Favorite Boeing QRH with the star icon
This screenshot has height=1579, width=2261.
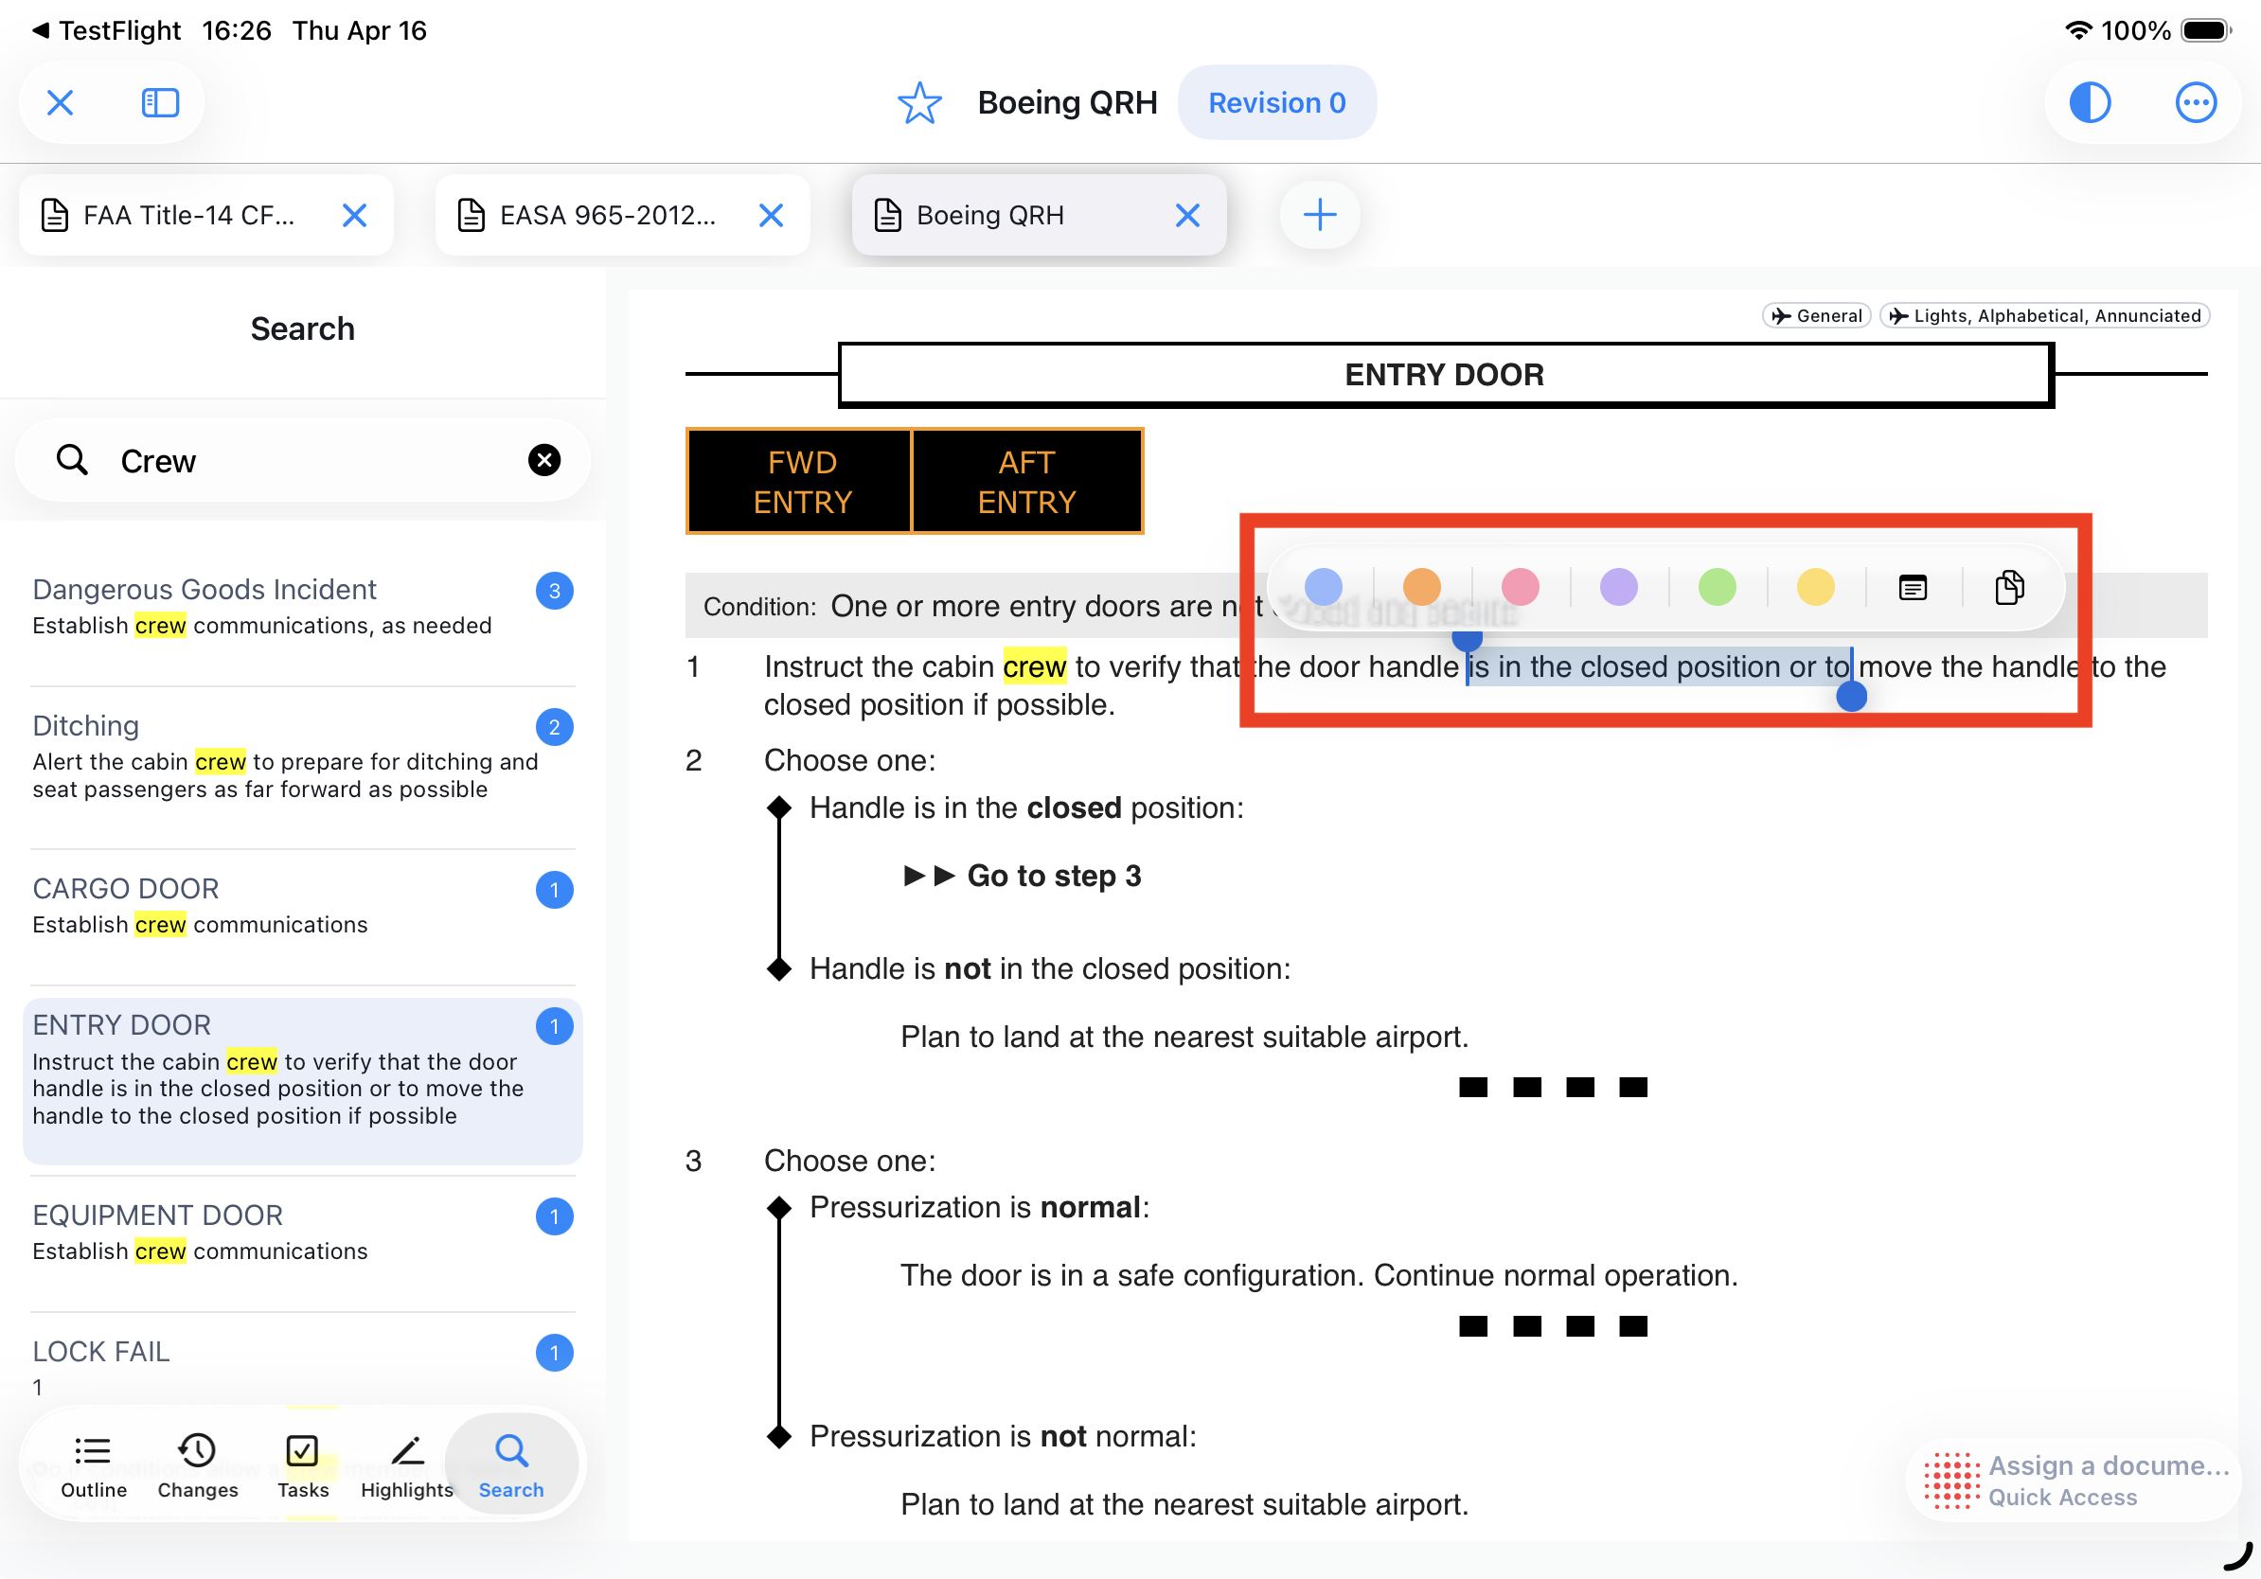coord(918,102)
